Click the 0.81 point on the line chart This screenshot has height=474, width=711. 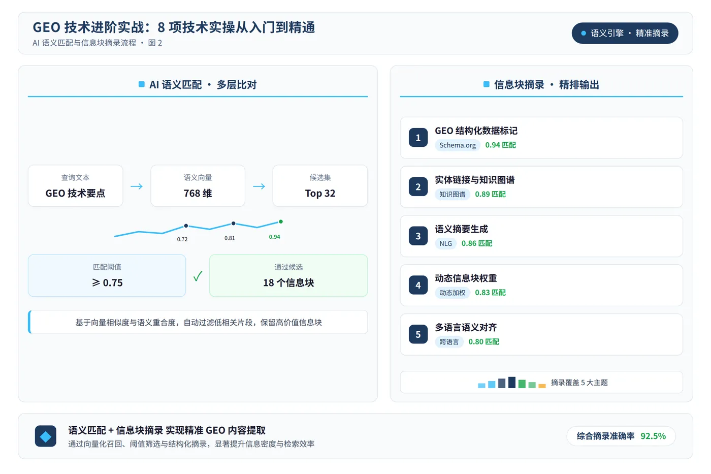tap(233, 223)
